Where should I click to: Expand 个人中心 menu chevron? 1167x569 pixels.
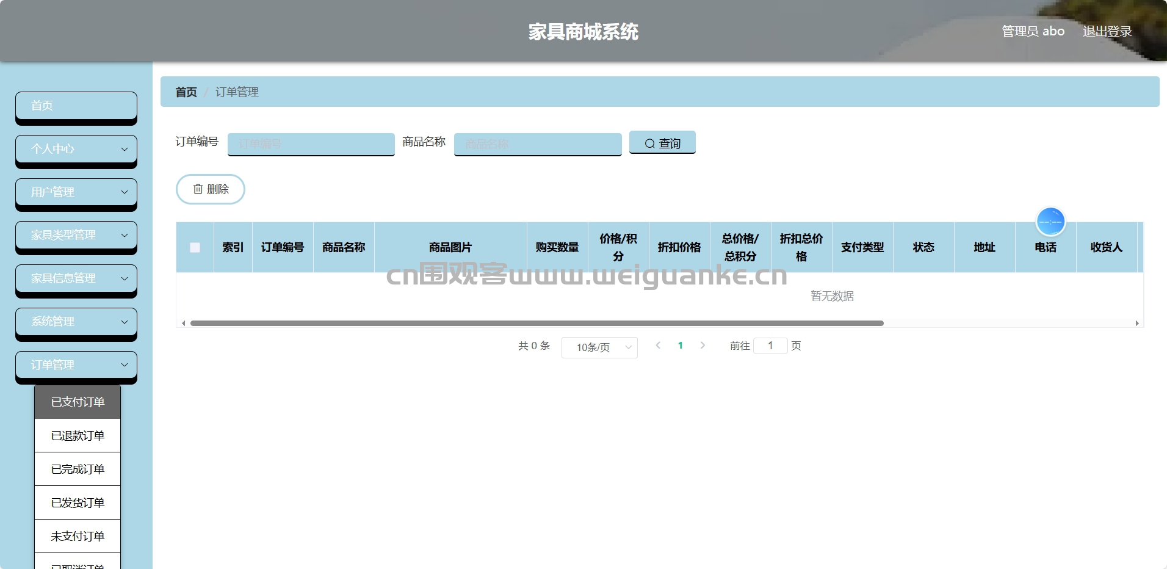click(125, 149)
